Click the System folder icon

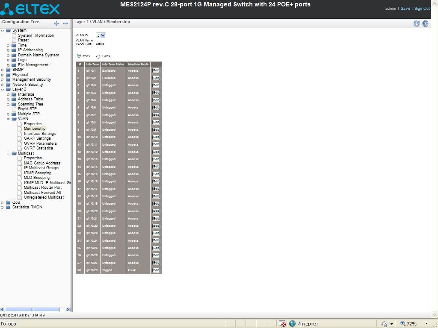click(x=8, y=30)
